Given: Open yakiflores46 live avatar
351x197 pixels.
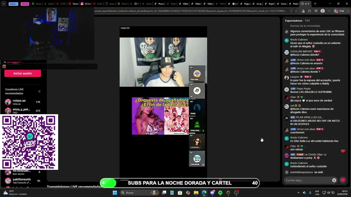Looking at the screenshot, I should coord(8,181).
